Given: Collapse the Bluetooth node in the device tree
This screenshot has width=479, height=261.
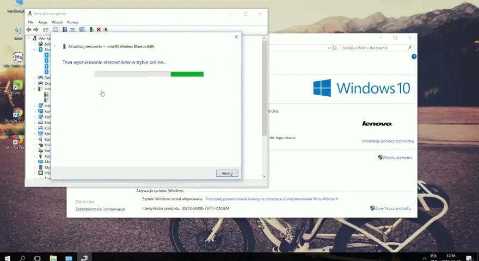Looking at the screenshot, I should click(35, 50).
